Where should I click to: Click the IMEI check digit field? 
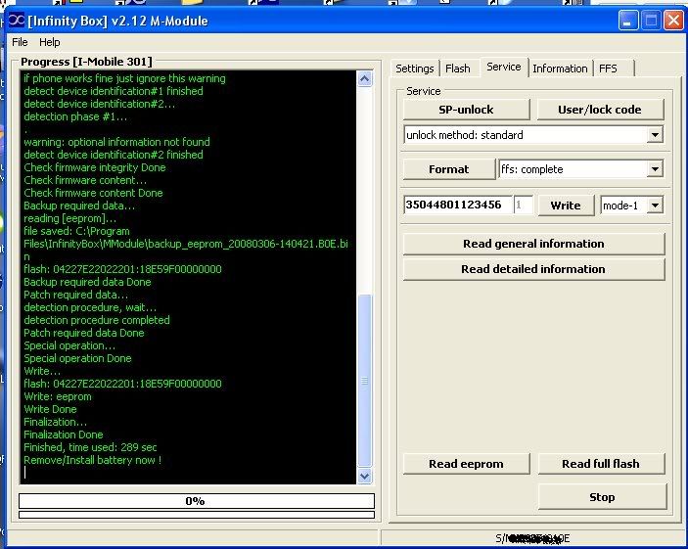pyautogui.click(x=523, y=205)
